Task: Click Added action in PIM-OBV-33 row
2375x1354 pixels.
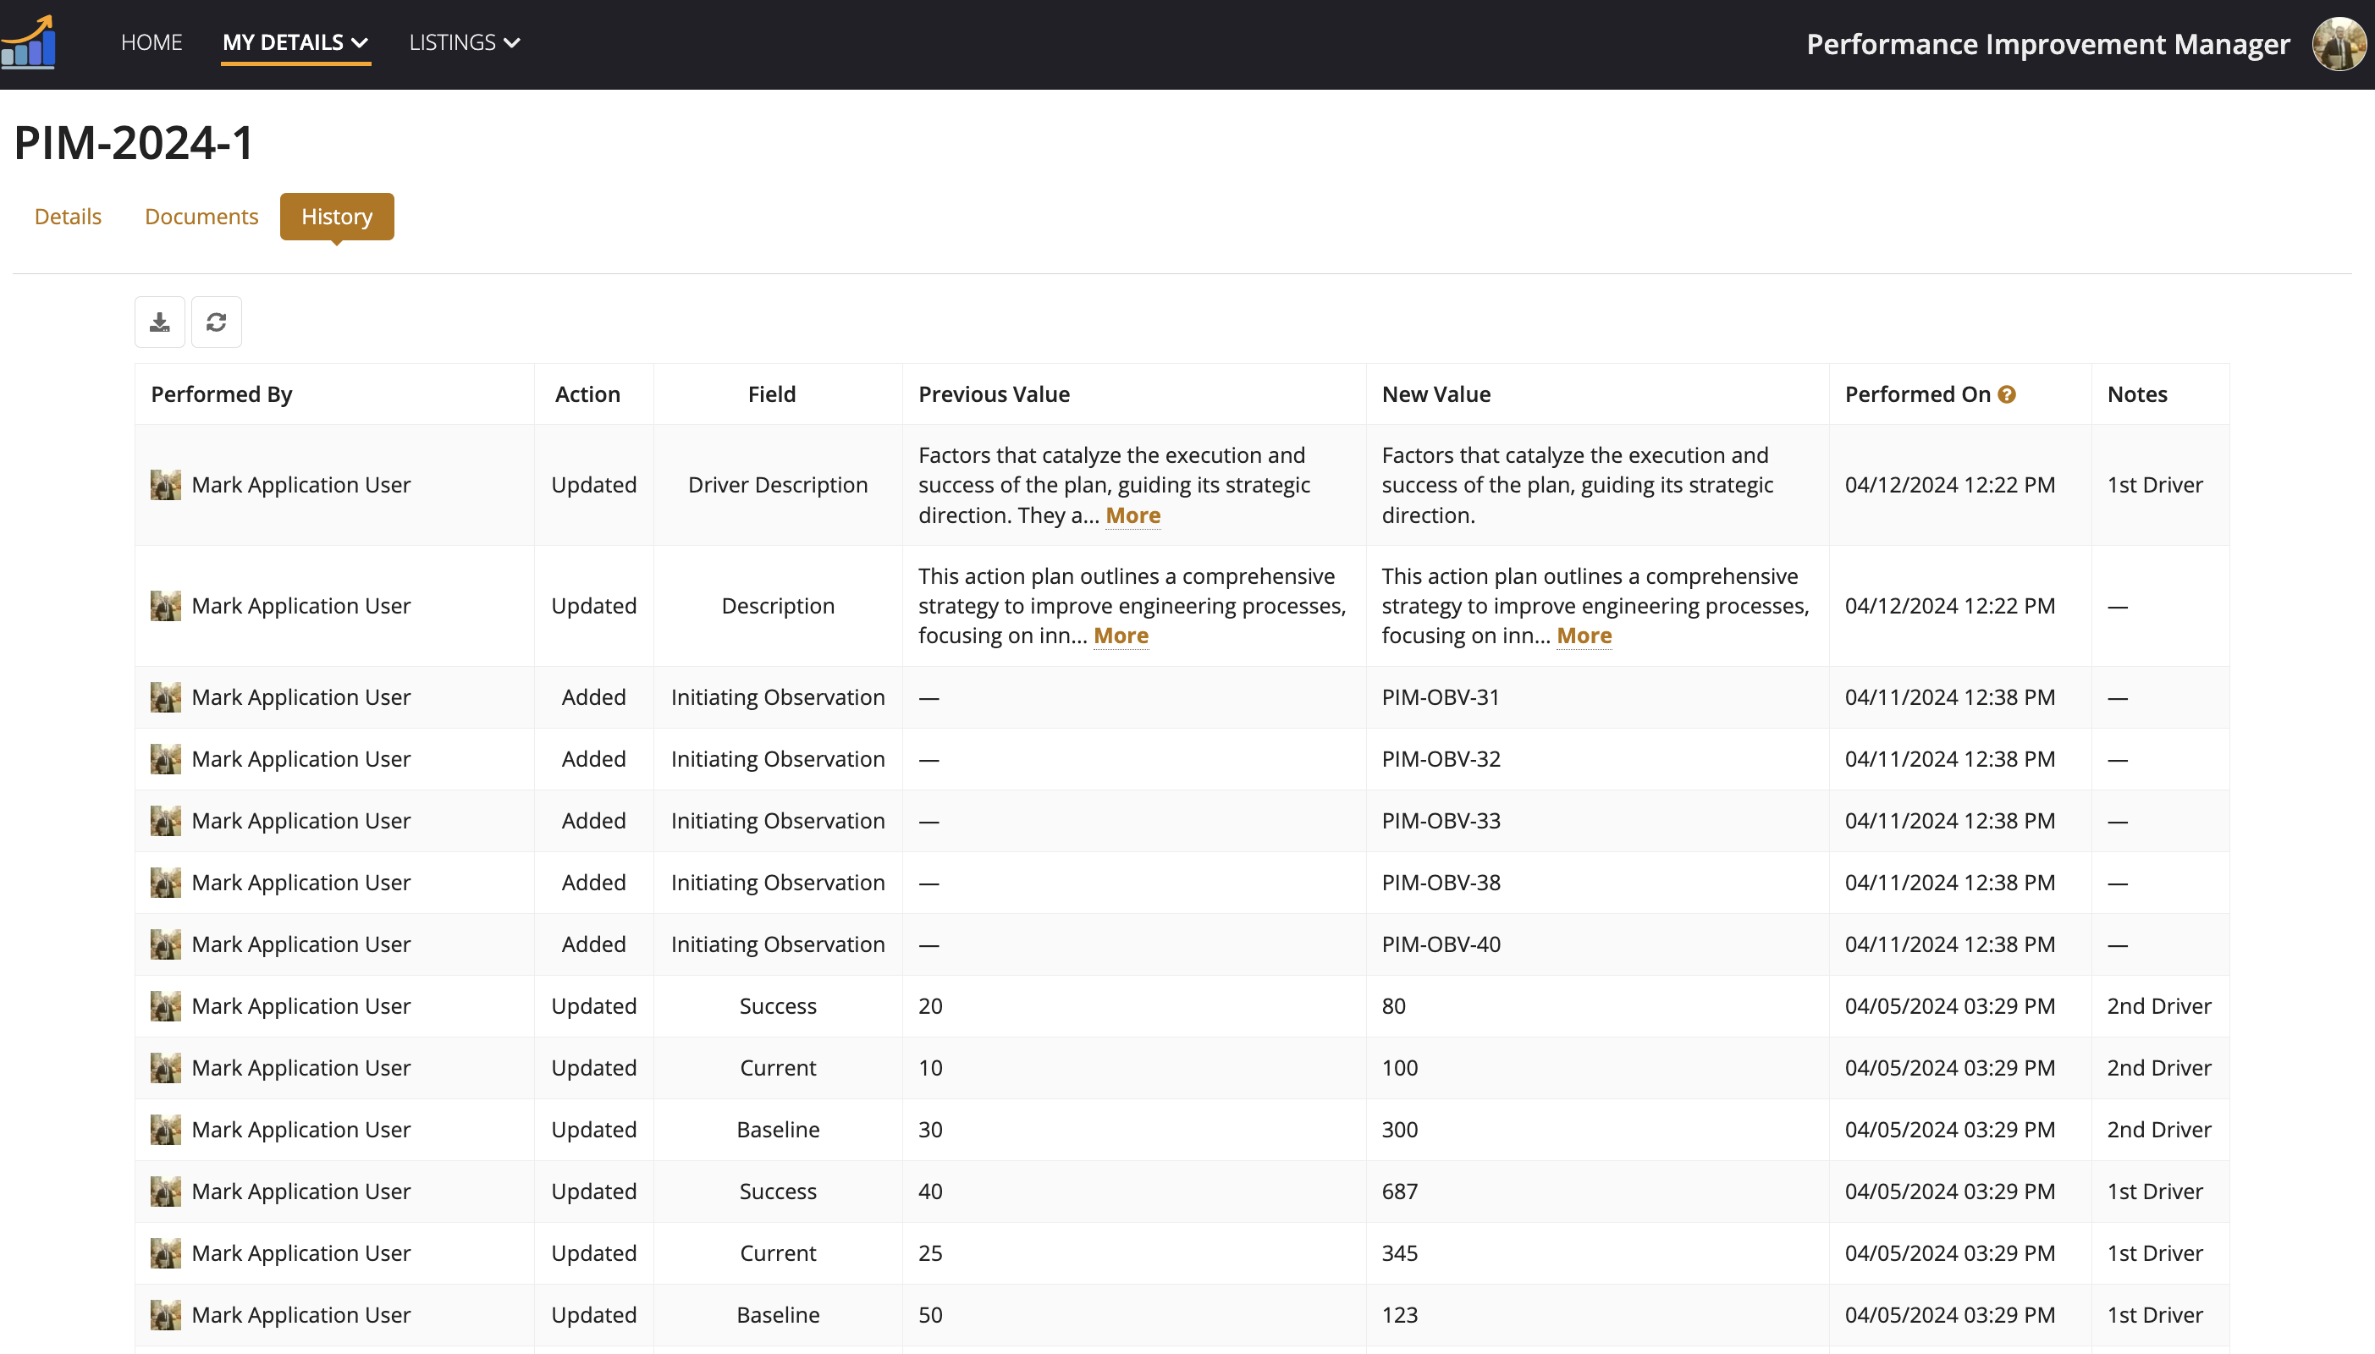Action: pyautogui.click(x=593, y=821)
